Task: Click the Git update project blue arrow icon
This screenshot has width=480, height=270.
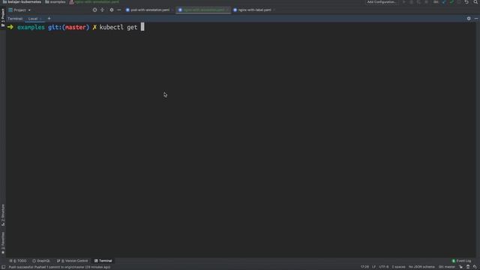Action: (x=444, y=2)
